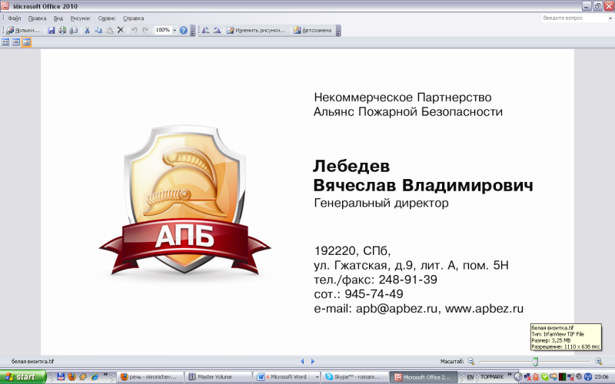Screen dimensions: 615x384
Task: Open the Вид menu
Action: coord(58,18)
